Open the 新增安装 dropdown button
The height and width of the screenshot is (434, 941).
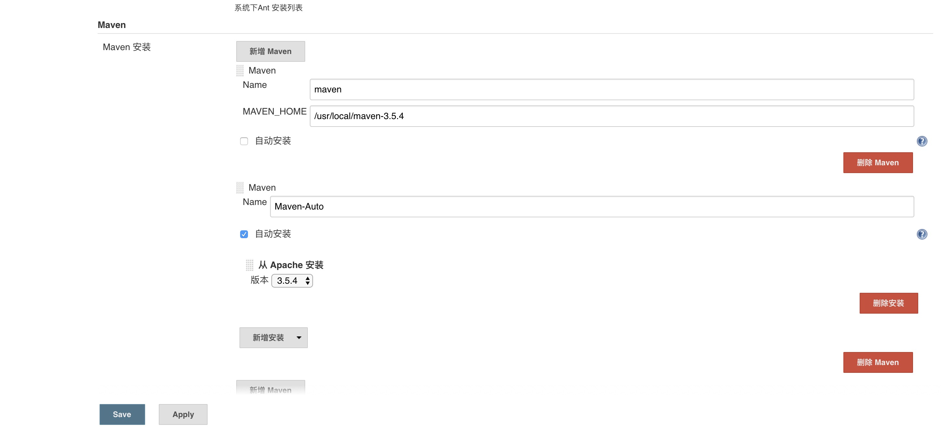point(273,338)
